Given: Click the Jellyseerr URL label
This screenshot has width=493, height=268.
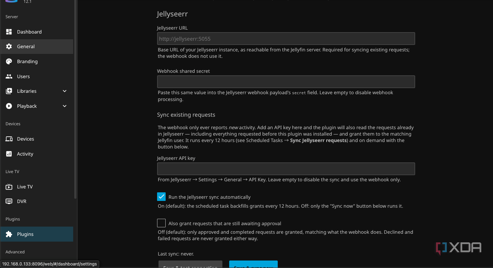Looking at the screenshot, I should (172, 28).
